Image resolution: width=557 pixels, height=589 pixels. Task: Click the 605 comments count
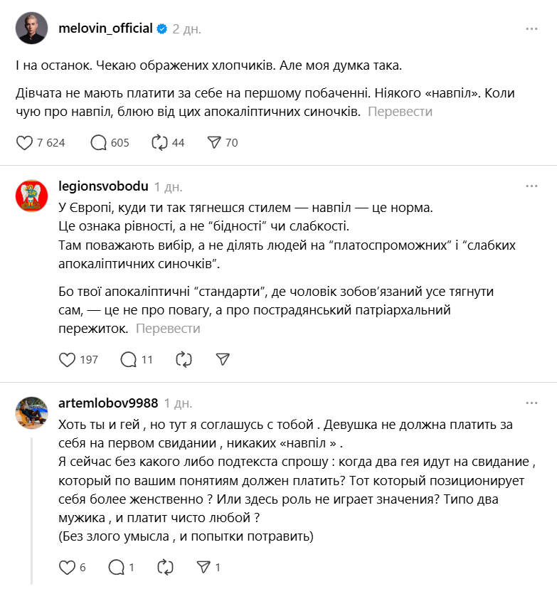[x=119, y=142]
